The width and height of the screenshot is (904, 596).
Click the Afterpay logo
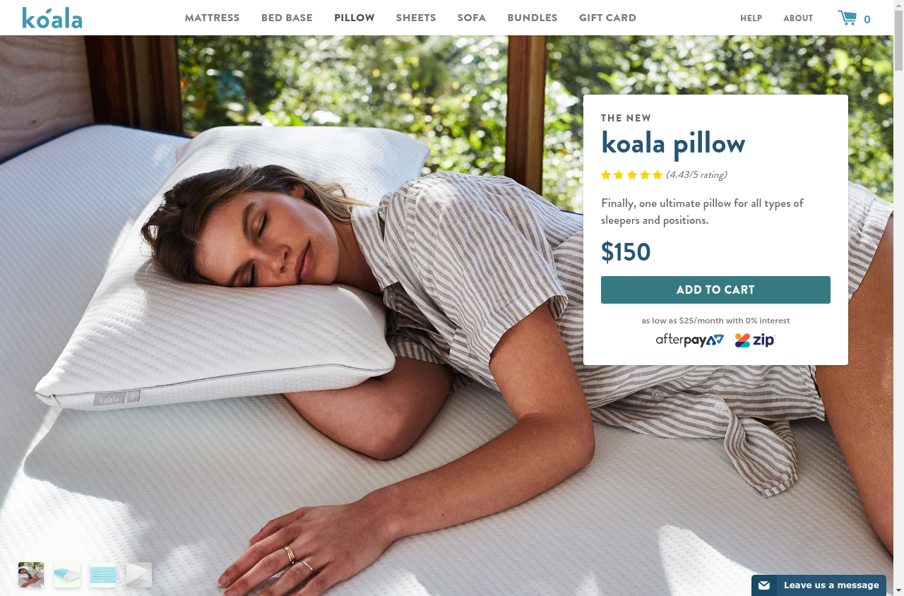pyautogui.click(x=690, y=340)
